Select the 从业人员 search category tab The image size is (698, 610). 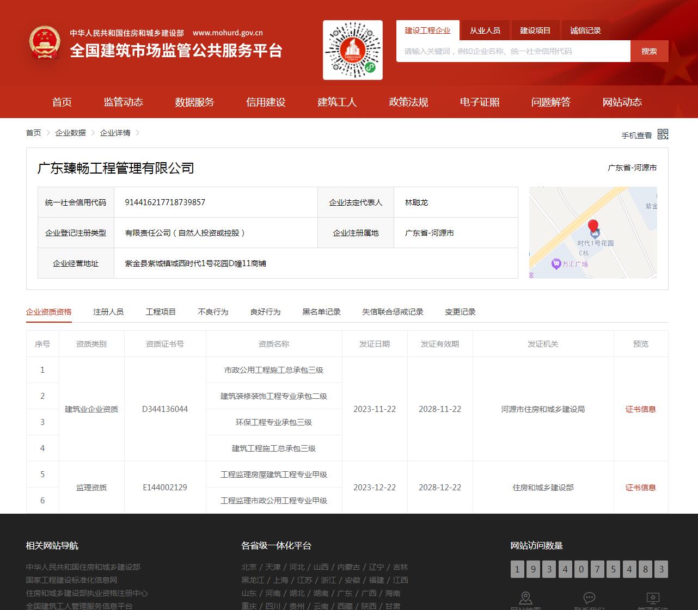point(485,30)
